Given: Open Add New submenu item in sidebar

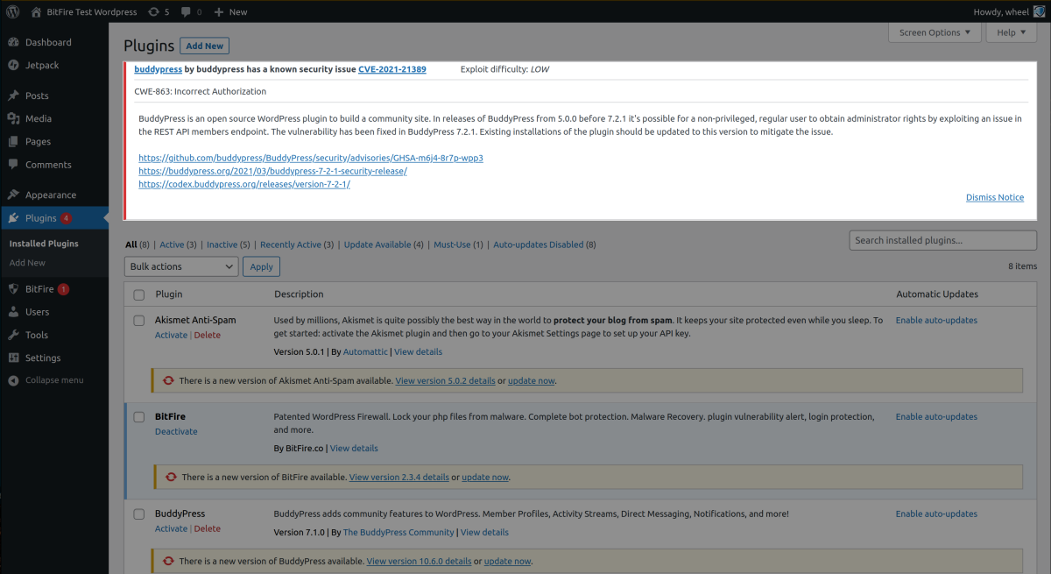Looking at the screenshot, I should 27,263.
